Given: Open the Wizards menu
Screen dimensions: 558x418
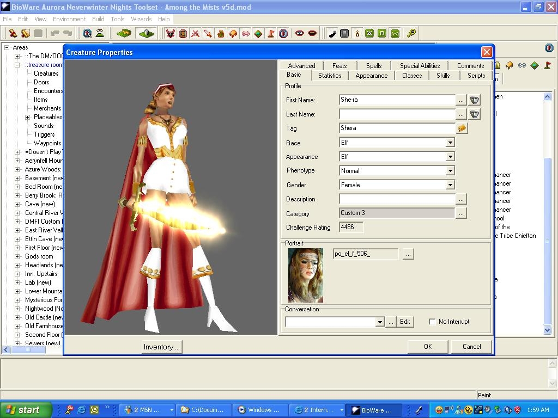Looking at the screenshot, I should (x=141, y=19).
